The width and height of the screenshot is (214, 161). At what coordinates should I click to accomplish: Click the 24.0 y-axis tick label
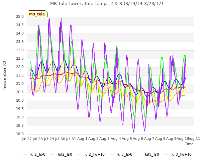20,34
